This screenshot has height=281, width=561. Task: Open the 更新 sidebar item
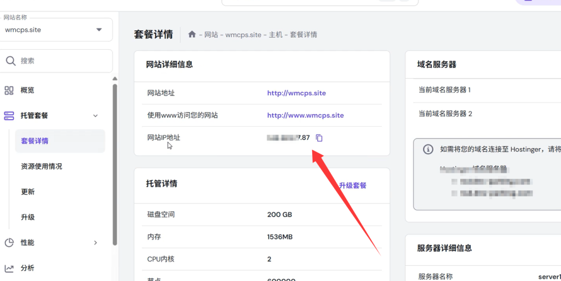[x=28, y=192]
